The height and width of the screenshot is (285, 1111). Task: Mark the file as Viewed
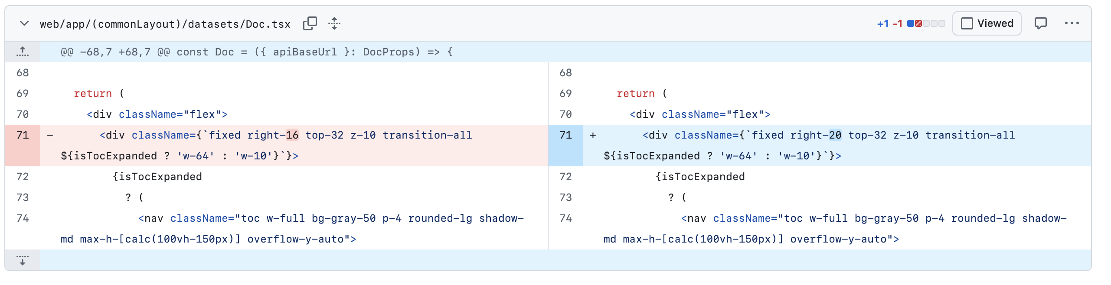pos(987,23)
